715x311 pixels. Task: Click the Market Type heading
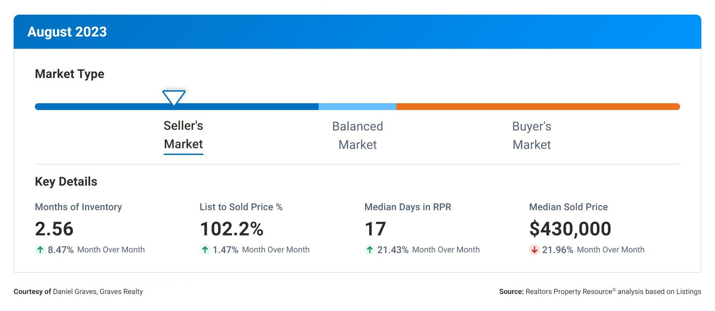pos(70,74)
